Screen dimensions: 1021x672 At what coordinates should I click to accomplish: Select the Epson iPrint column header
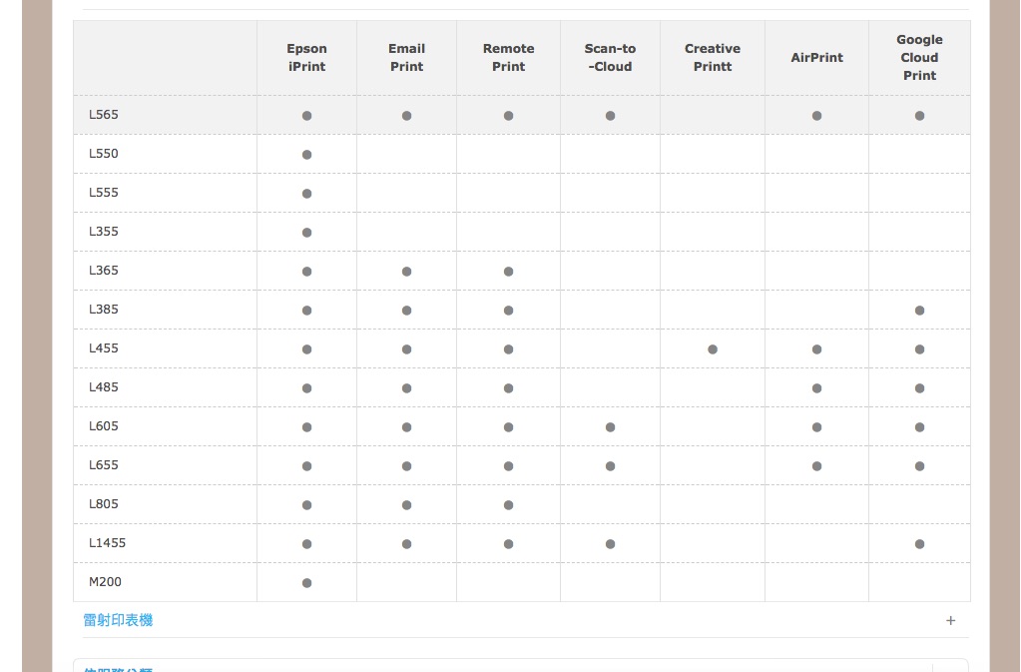(306, 57)
